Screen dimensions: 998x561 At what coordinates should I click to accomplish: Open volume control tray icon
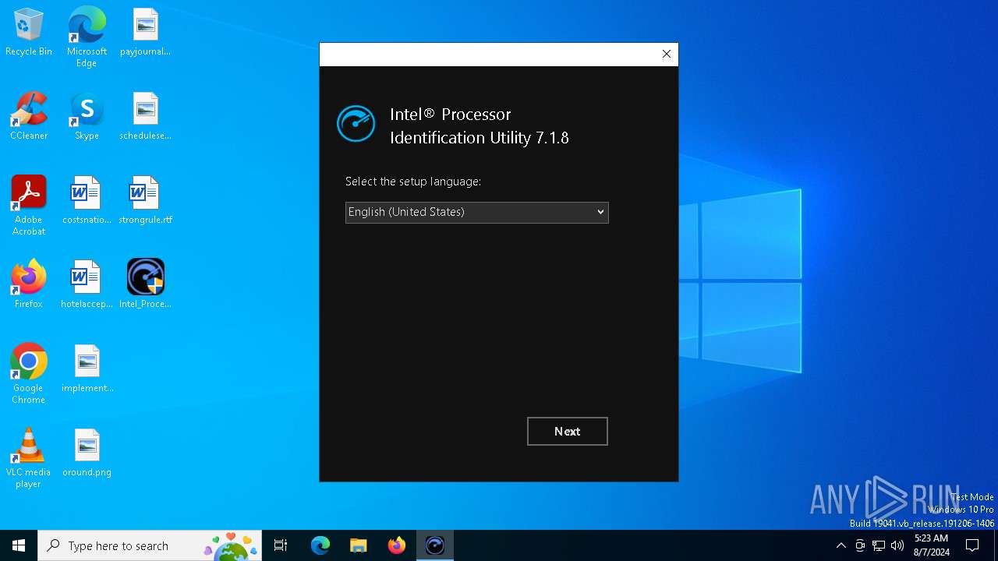pos(897,545)
